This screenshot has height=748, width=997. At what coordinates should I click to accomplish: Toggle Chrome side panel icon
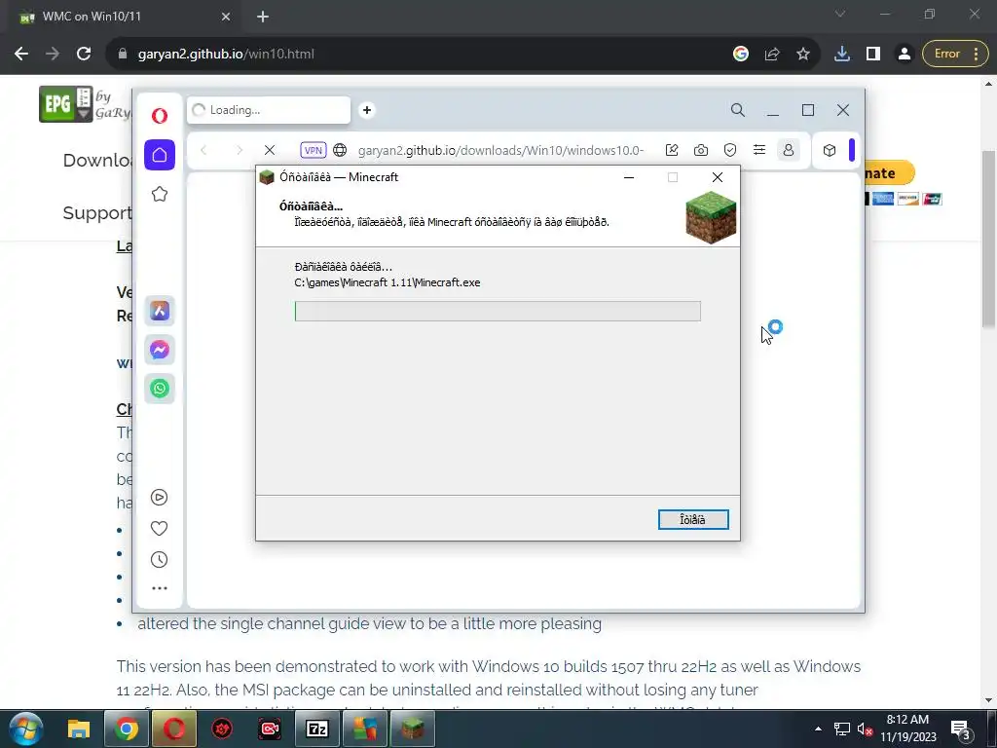pyautogui.click(x=873, y=55)
